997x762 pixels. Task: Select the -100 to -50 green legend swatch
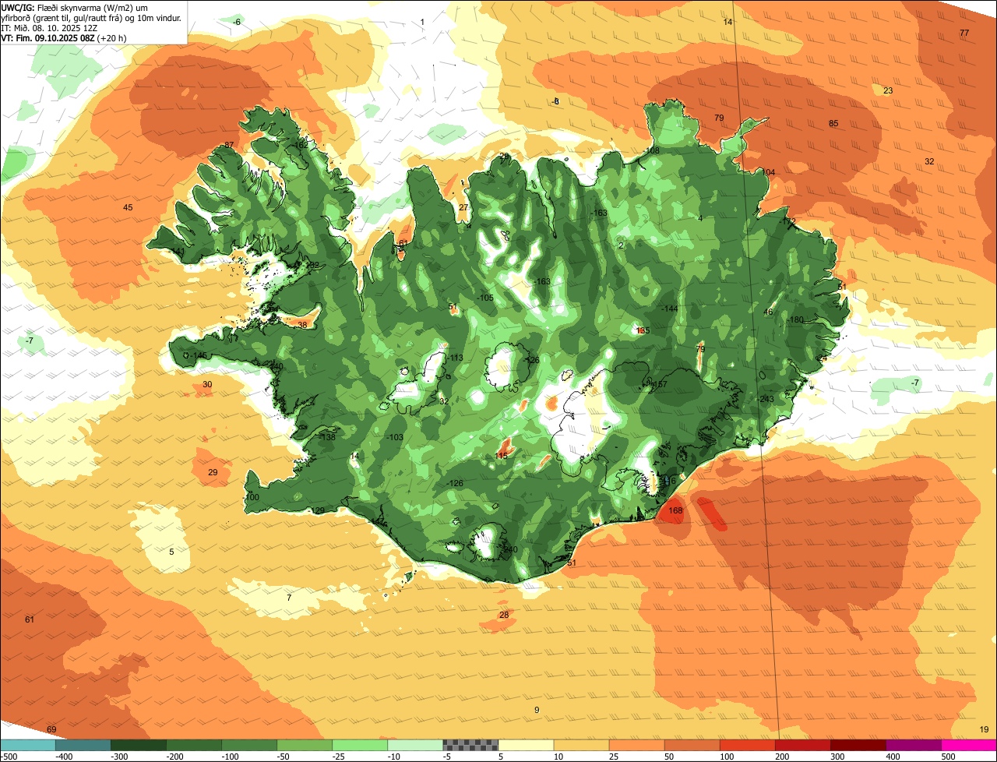(249, 745)
